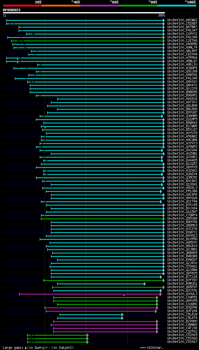Screen dimensions: 199x350
Task: Open the UniRef100_C5LAT9 label
Action: tap(182, 318)
